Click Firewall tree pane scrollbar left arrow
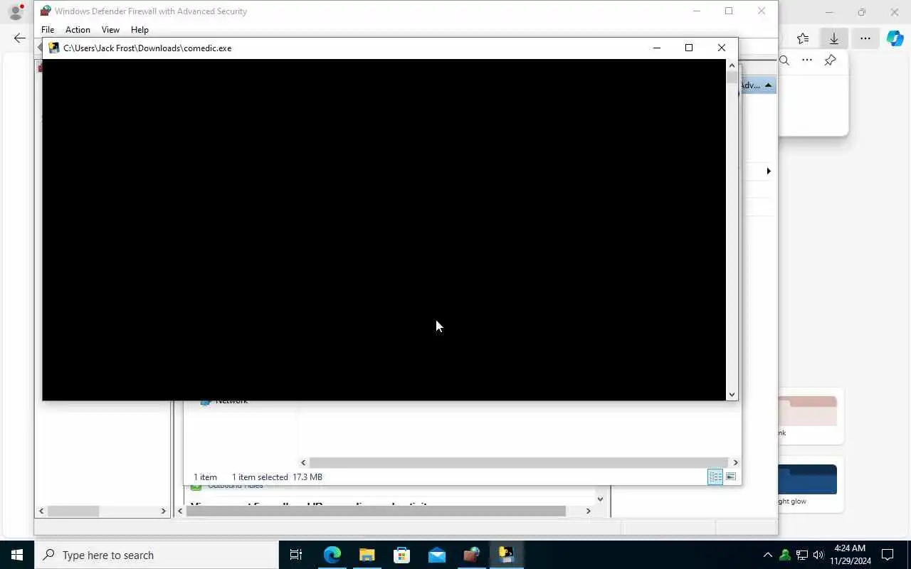Screen dimensions: 911x569 pyautogui.click(x=41, y=511)
